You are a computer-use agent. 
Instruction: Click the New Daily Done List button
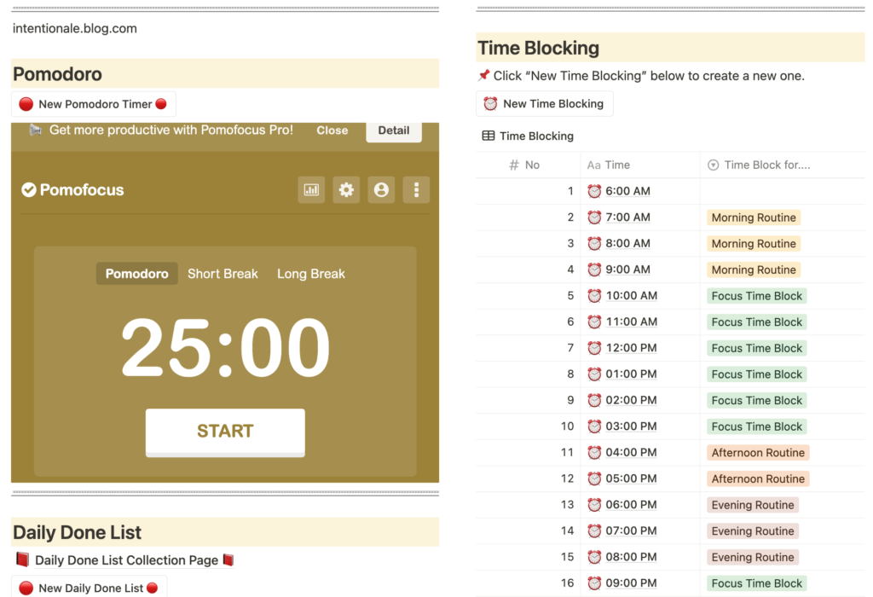point(89,588)
